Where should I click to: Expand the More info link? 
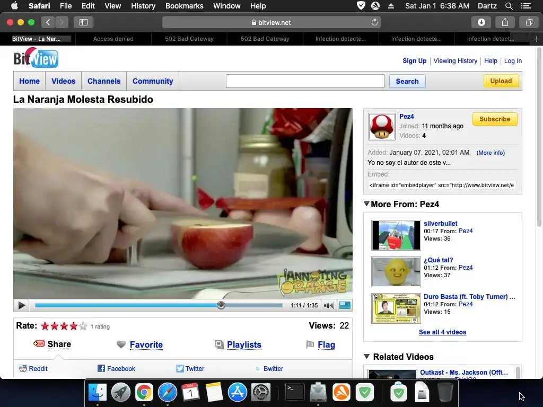[x=491, y=153]
